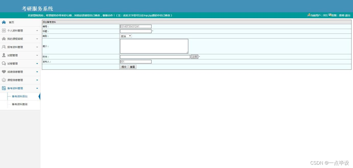The height and width of the screenshot is (168, 353).
Task: Expand the 个人资料管理 arrow
Action: pos(37,31)
